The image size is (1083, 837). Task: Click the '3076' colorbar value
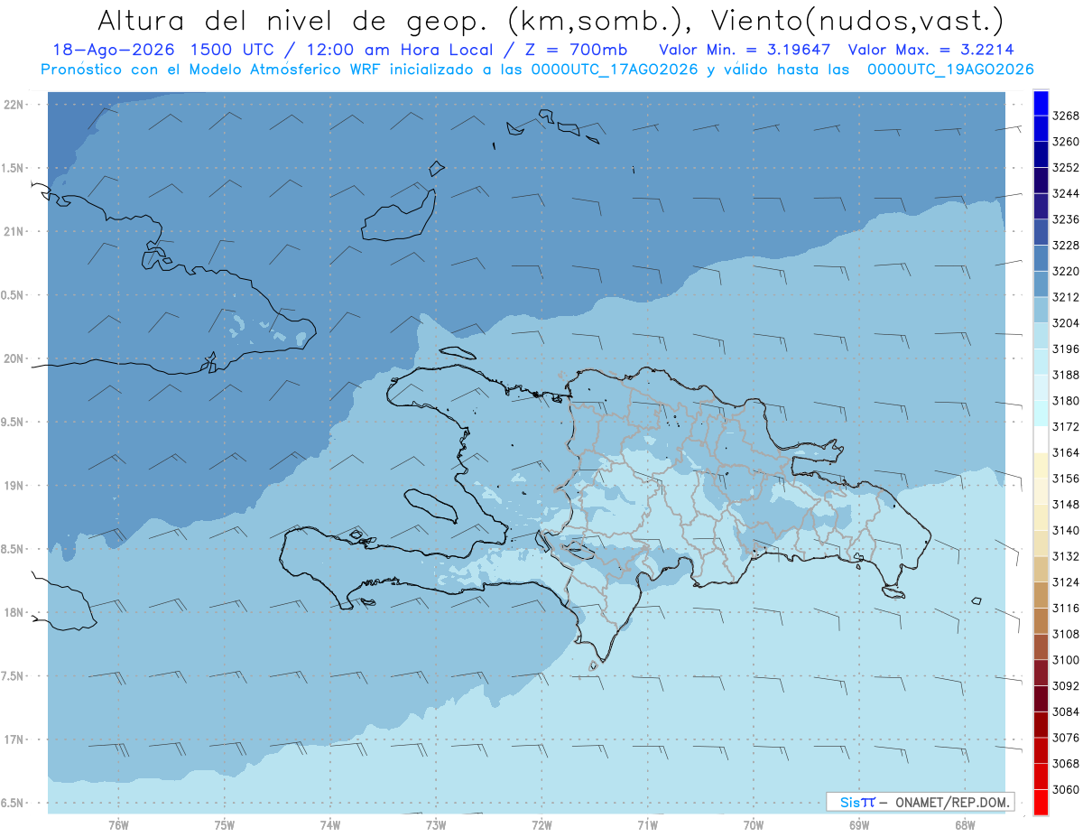click(1066, 738)
